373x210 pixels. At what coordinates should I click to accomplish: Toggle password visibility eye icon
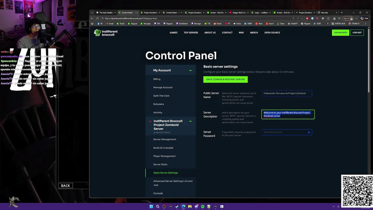click(x=309, y=132)
